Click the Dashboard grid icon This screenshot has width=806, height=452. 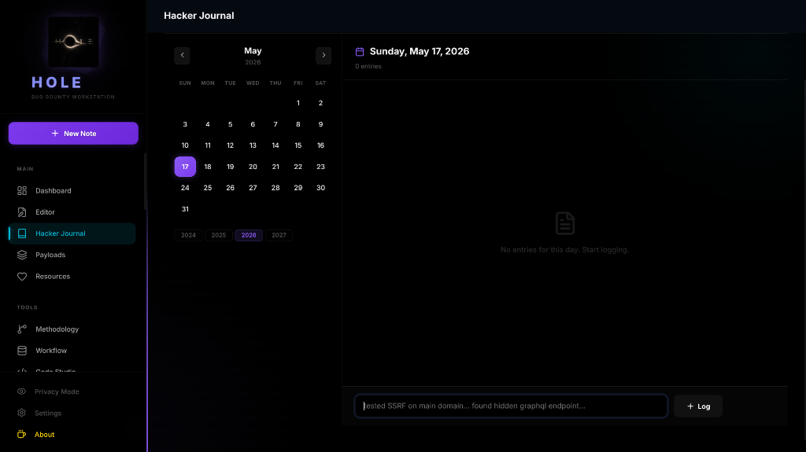tap(22, 190)
